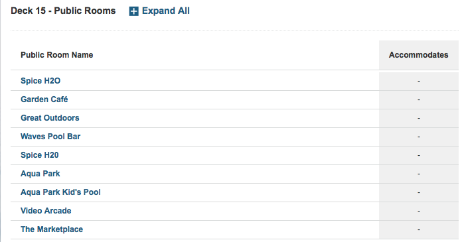
Task: Open The Marketplace room link
Action: point(52,229)
